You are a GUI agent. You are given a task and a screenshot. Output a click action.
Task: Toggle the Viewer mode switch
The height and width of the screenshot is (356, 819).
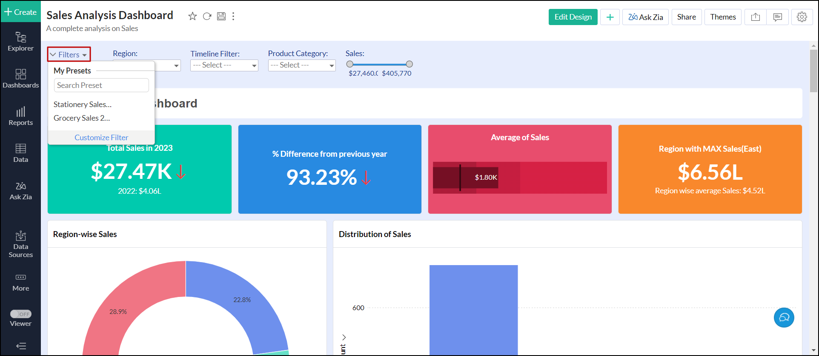21,314
